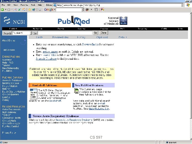
Task: Click the Internet zone icon in status bar
Action: pyautogui.click(x=167, y=142)
